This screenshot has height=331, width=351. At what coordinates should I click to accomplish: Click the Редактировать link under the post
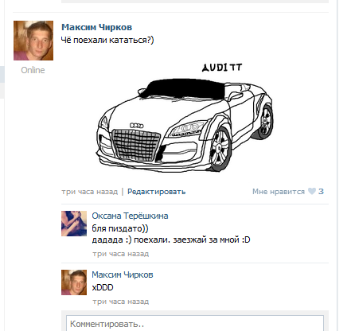coord(157,192)
